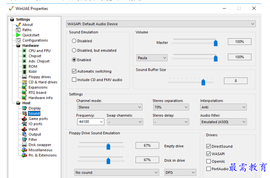Open the Stereo delay dropdown

pyautogui.click(x=171, y=122)
